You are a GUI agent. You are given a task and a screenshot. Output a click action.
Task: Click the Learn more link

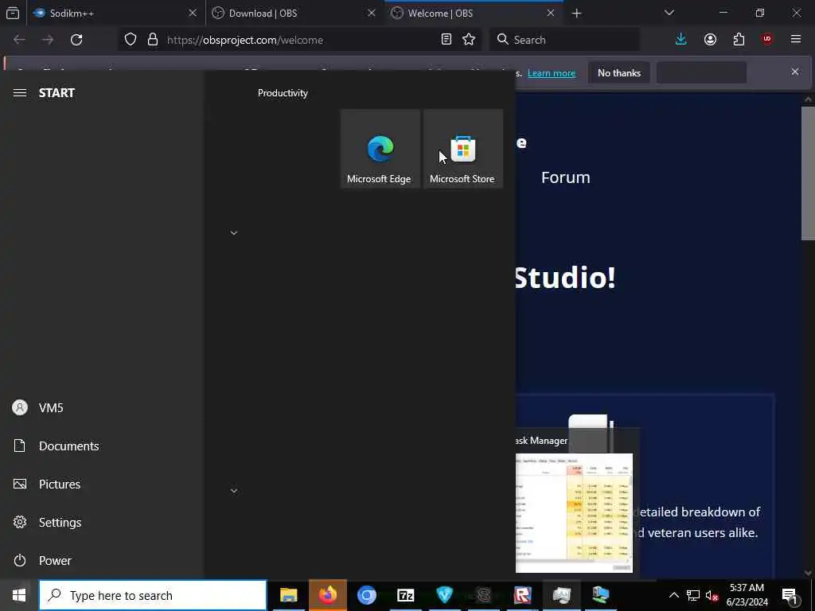click(552, 73)
